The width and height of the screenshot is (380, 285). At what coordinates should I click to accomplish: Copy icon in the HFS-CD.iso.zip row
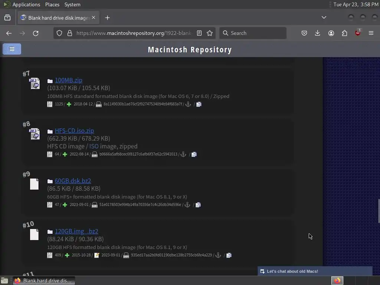(194, 154)
